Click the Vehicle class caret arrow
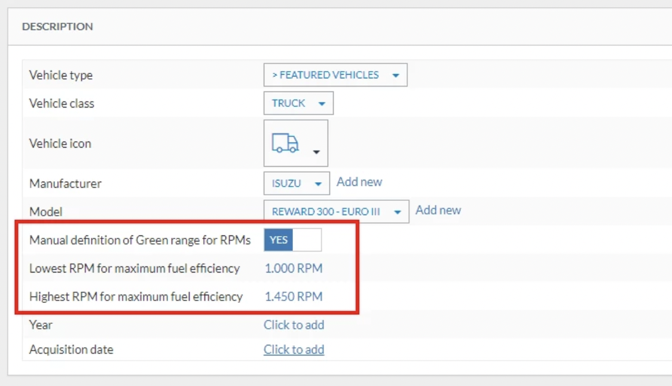Image resolution: width=672 pixels, height=386 pixels. point(322,104)
